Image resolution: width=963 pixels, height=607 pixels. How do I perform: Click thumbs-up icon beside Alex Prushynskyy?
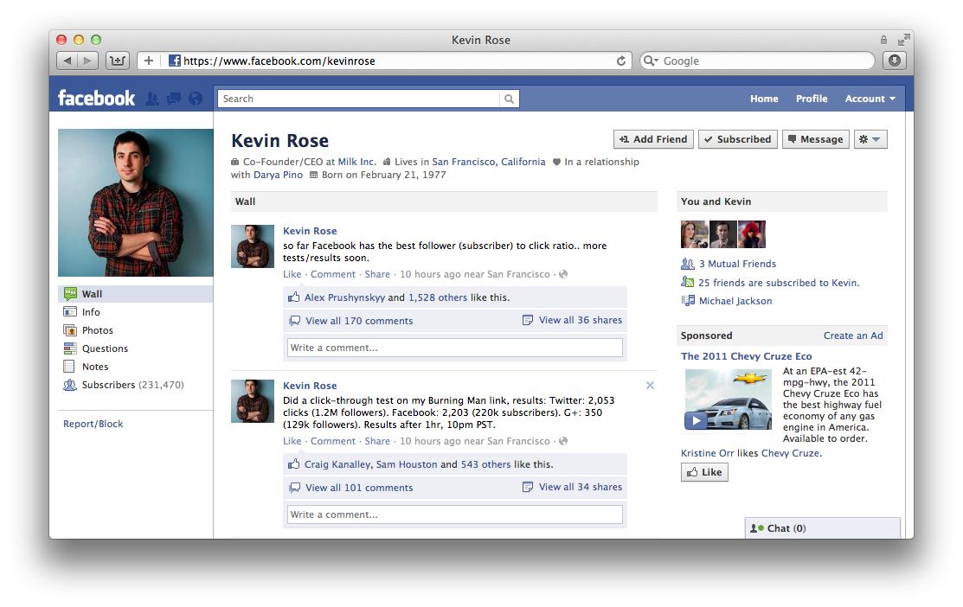pos(293,297)
